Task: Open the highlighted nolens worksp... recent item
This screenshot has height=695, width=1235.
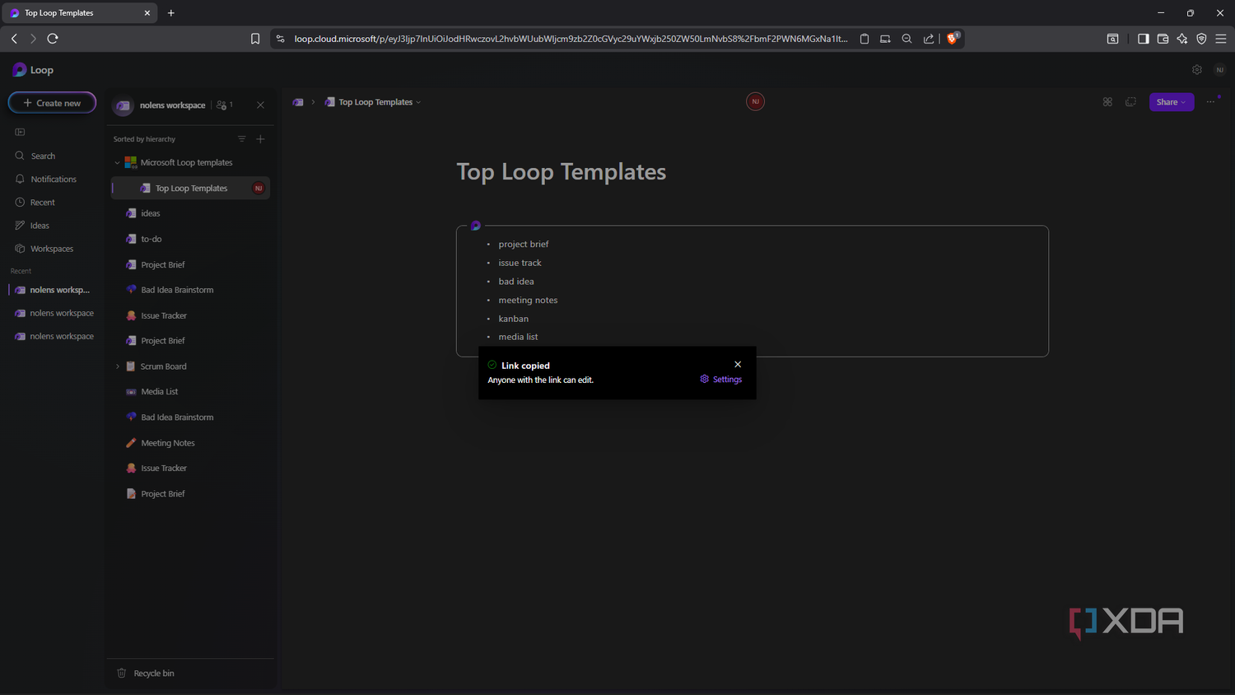Action: tap(54, 290)
